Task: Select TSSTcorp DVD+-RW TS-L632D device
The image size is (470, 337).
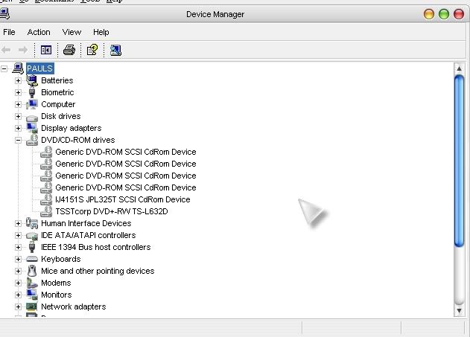Action: (111, 211)
